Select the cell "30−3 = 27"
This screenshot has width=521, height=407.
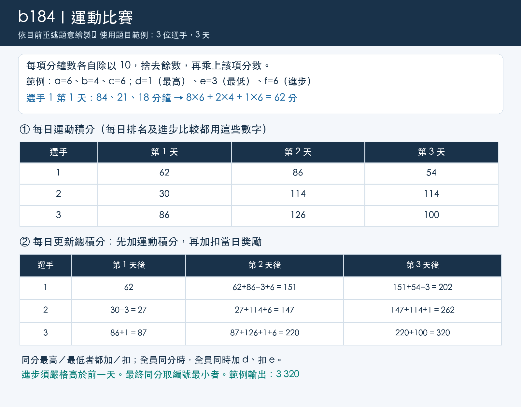[129, 311]
